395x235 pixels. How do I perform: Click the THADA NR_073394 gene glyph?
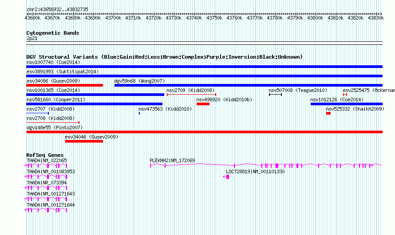click(x=46, y=188)
